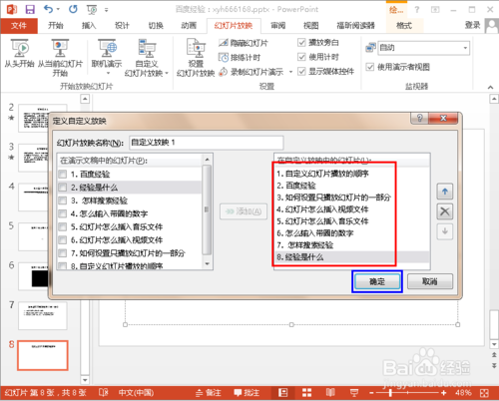The height and width of the screenshot is (401, 499).
Task: Switch to normal view in status bar
Action: pos(283,393)
